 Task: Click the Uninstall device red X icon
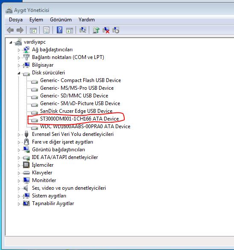click(106, 30)
